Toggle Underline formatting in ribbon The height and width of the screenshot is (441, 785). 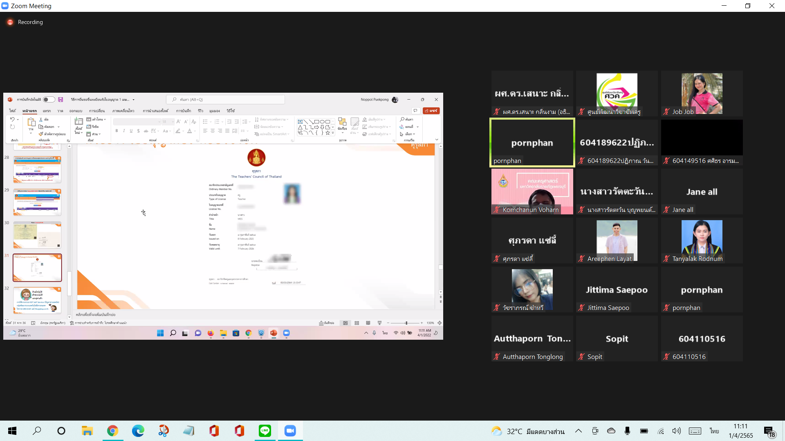coord(131,131)
